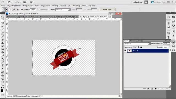This screenshot has height=99, width=176.
Task: Select the Обработка workspace button
Action: [138, 2]
